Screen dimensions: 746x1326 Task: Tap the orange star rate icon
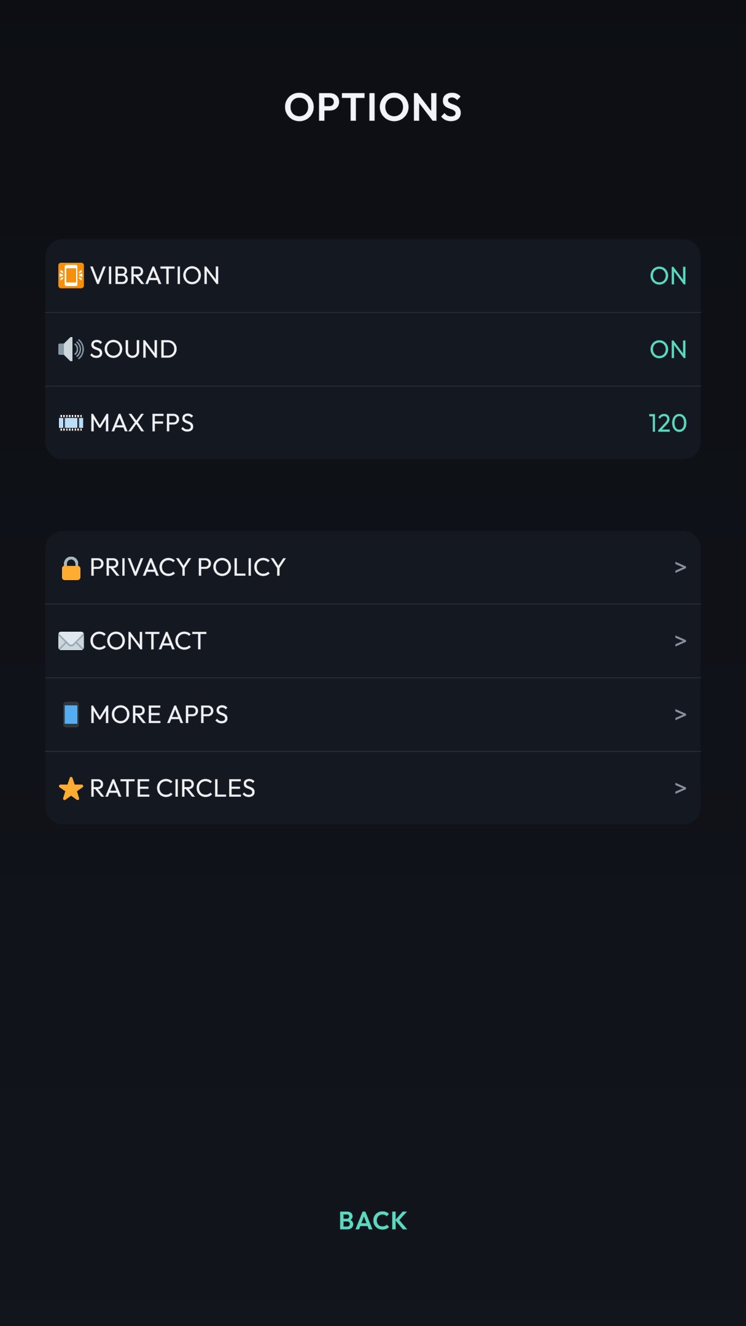(x=71, y=788)
